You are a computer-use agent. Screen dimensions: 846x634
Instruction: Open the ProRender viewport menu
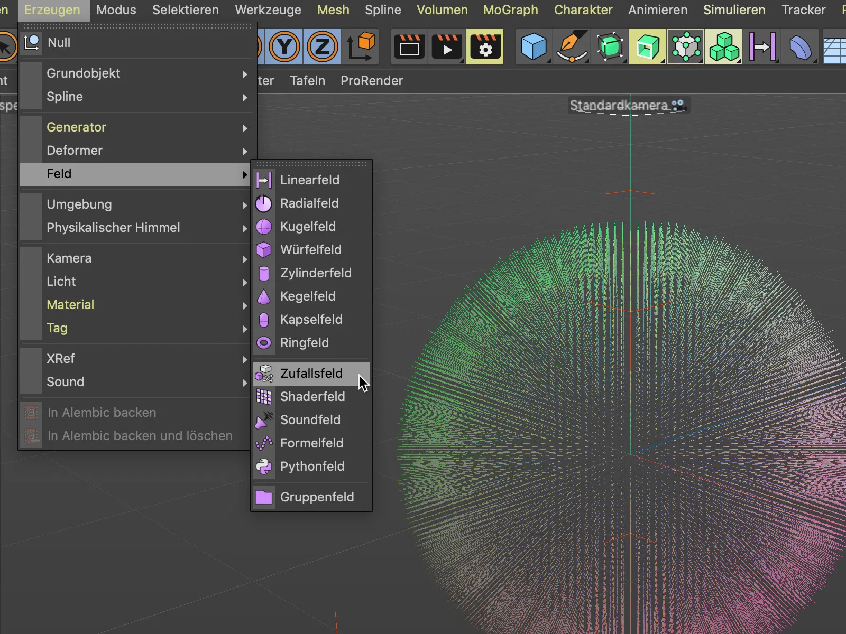(372, 81)
